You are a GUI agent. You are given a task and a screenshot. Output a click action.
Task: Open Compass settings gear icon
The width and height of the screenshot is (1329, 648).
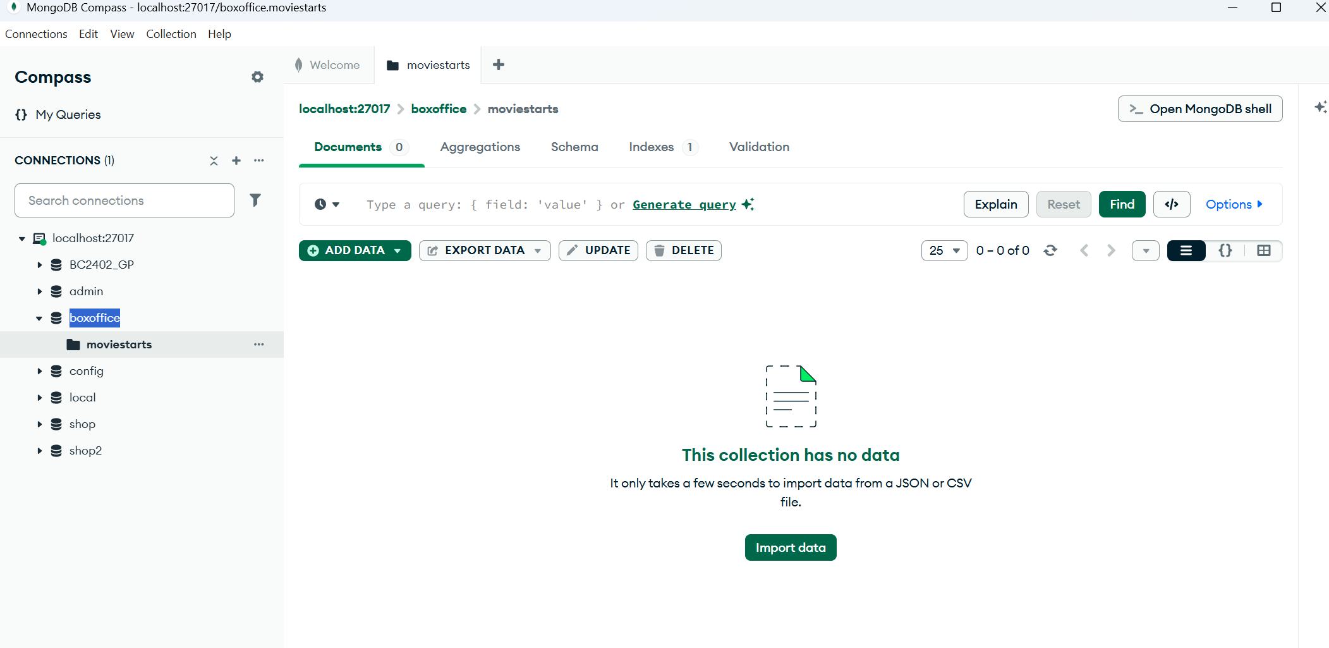click(x=257, y=77)
